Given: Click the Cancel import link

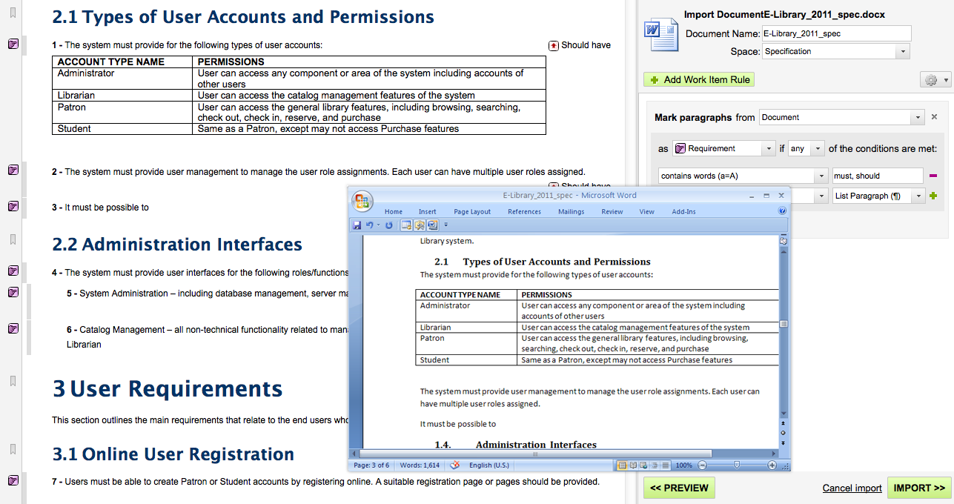Looking at the screenshot, I should coord(852,488).
